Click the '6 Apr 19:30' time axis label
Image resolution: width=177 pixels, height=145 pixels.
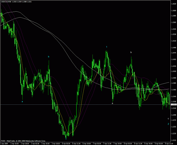tap(87, 144)
